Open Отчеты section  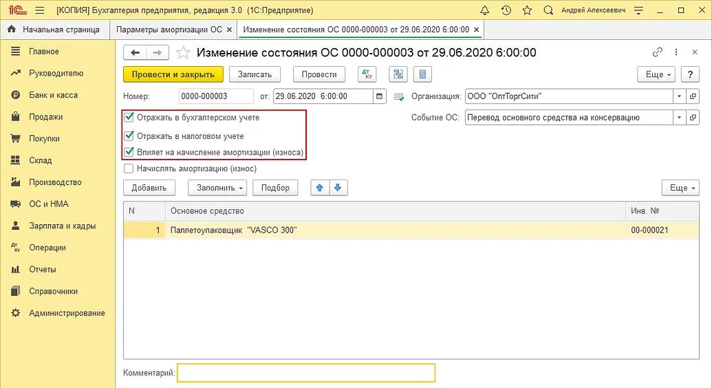point(42,270)
